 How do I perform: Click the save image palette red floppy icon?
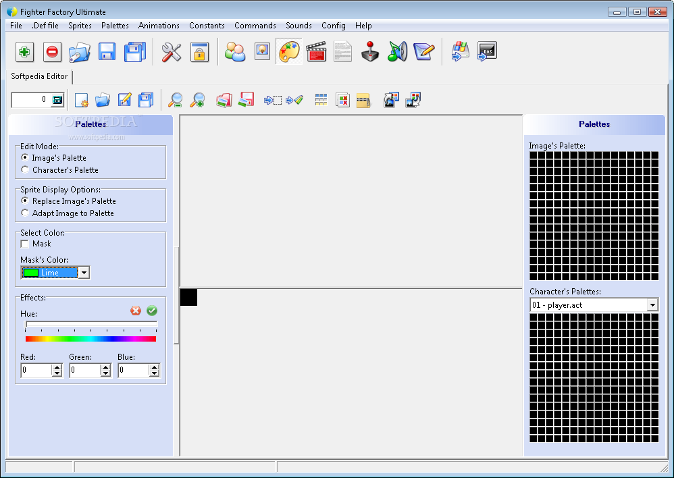tap(246, 100)
